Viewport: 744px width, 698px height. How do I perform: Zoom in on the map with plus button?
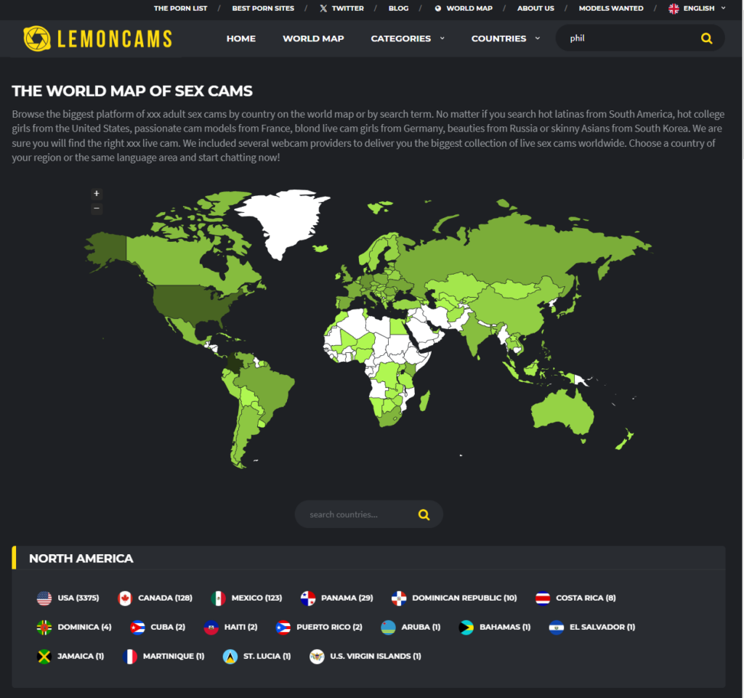(97, 194)
